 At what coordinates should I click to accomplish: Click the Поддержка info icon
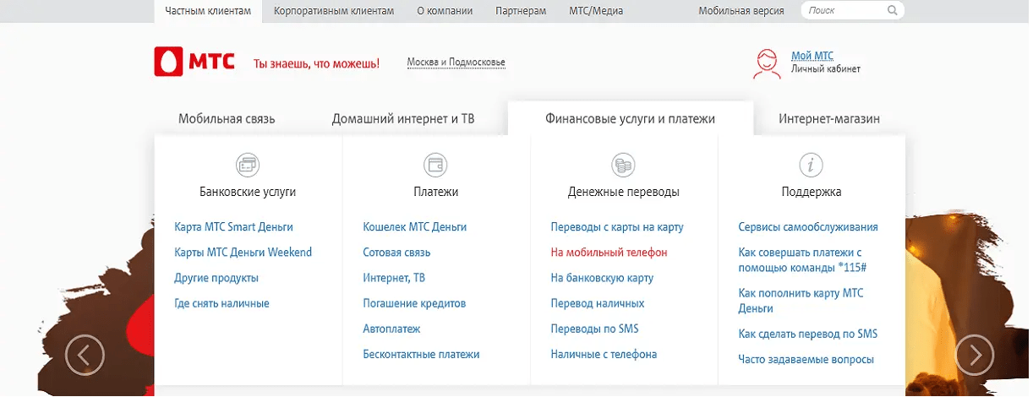point(812,165)
